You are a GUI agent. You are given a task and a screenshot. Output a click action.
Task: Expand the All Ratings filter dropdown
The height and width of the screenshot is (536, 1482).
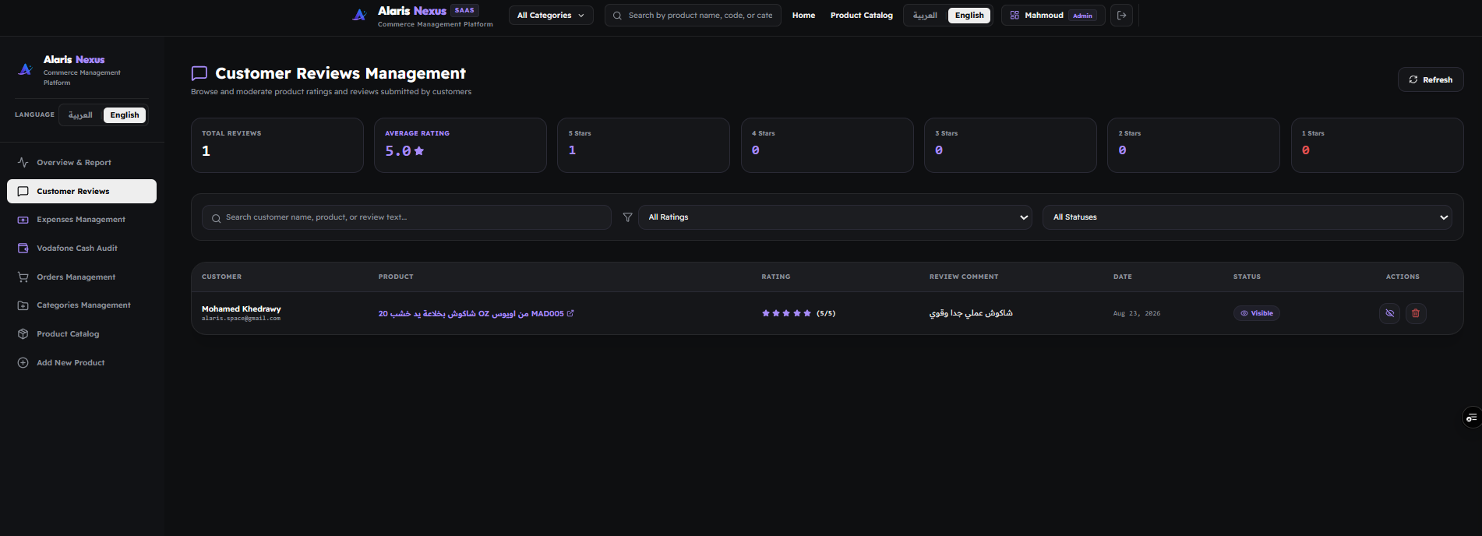click(835, 217)
